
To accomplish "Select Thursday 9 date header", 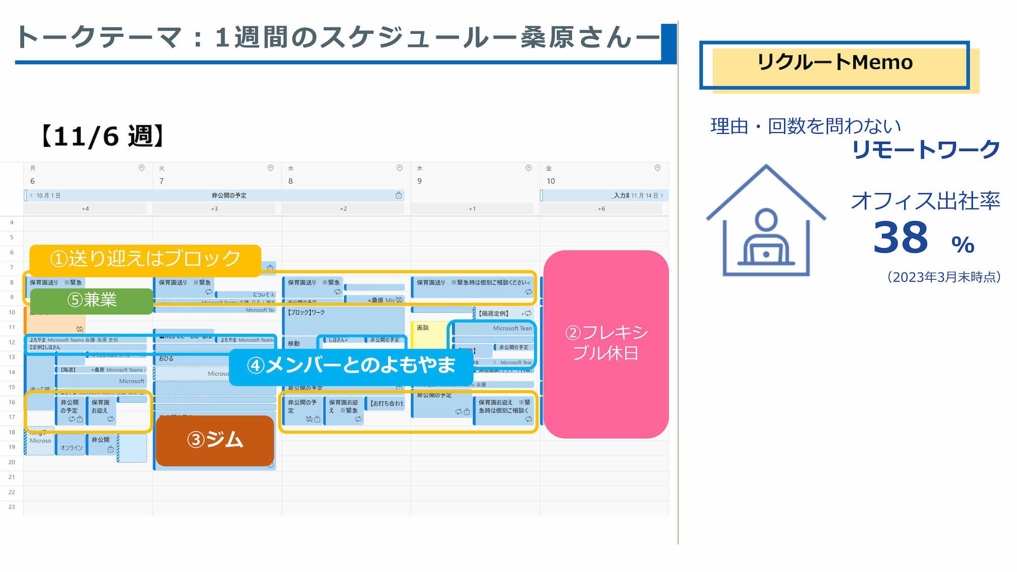I will pos(420,181).
